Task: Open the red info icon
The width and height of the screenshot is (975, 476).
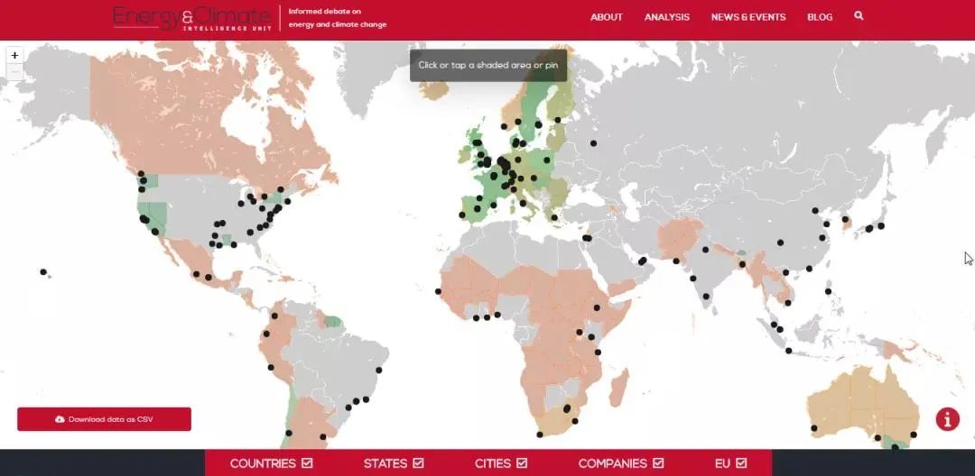Action: [947, 419]
